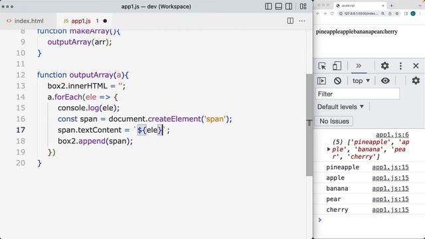Click the No Issues button

click(x=334, y=121)
